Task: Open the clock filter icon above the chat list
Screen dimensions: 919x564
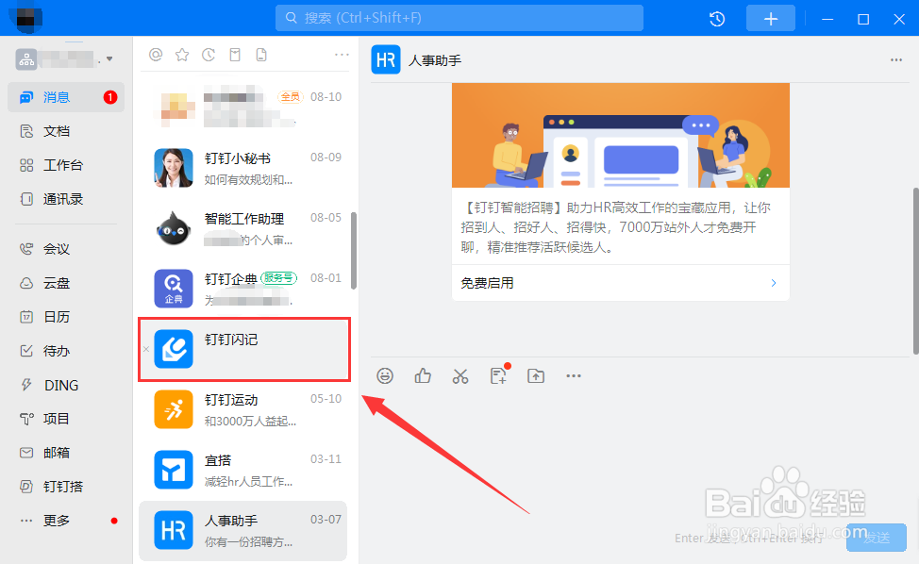Action: pos(209,55)
